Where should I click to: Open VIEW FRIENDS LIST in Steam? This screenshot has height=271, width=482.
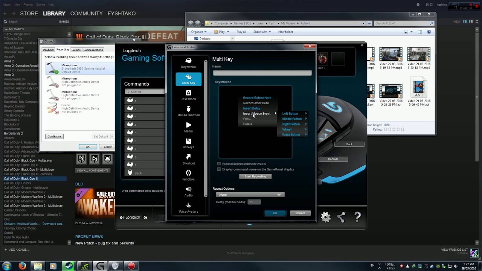pos(454,250)
